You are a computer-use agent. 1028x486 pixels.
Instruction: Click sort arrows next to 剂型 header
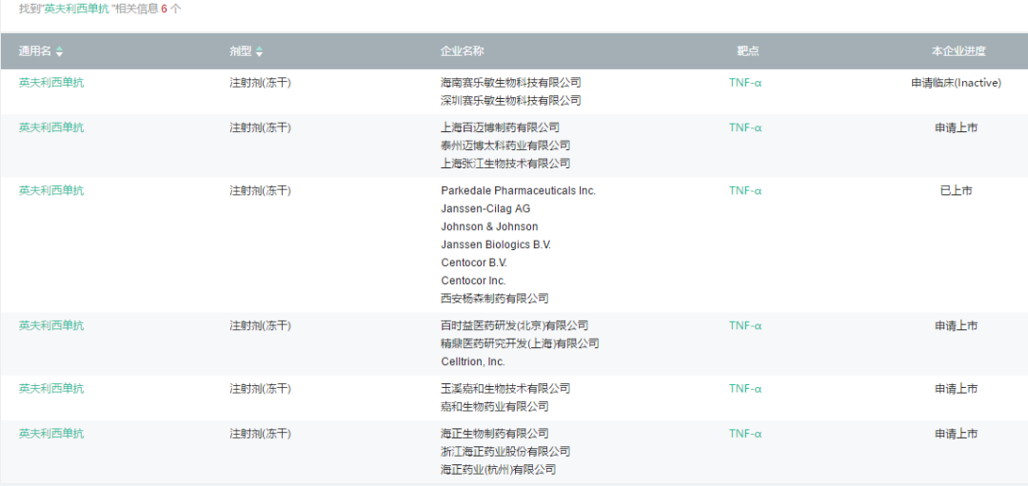click(x=259, y=51)
